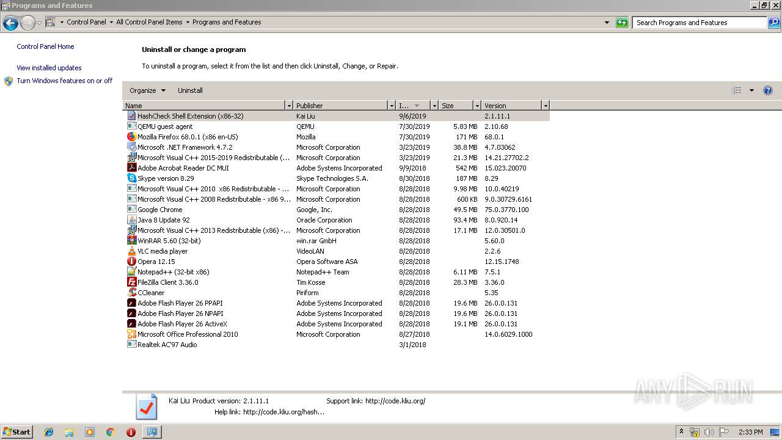This screenshot has height=440, width=782.
Task: Click the Change your view icon
Action: point(737,90)
